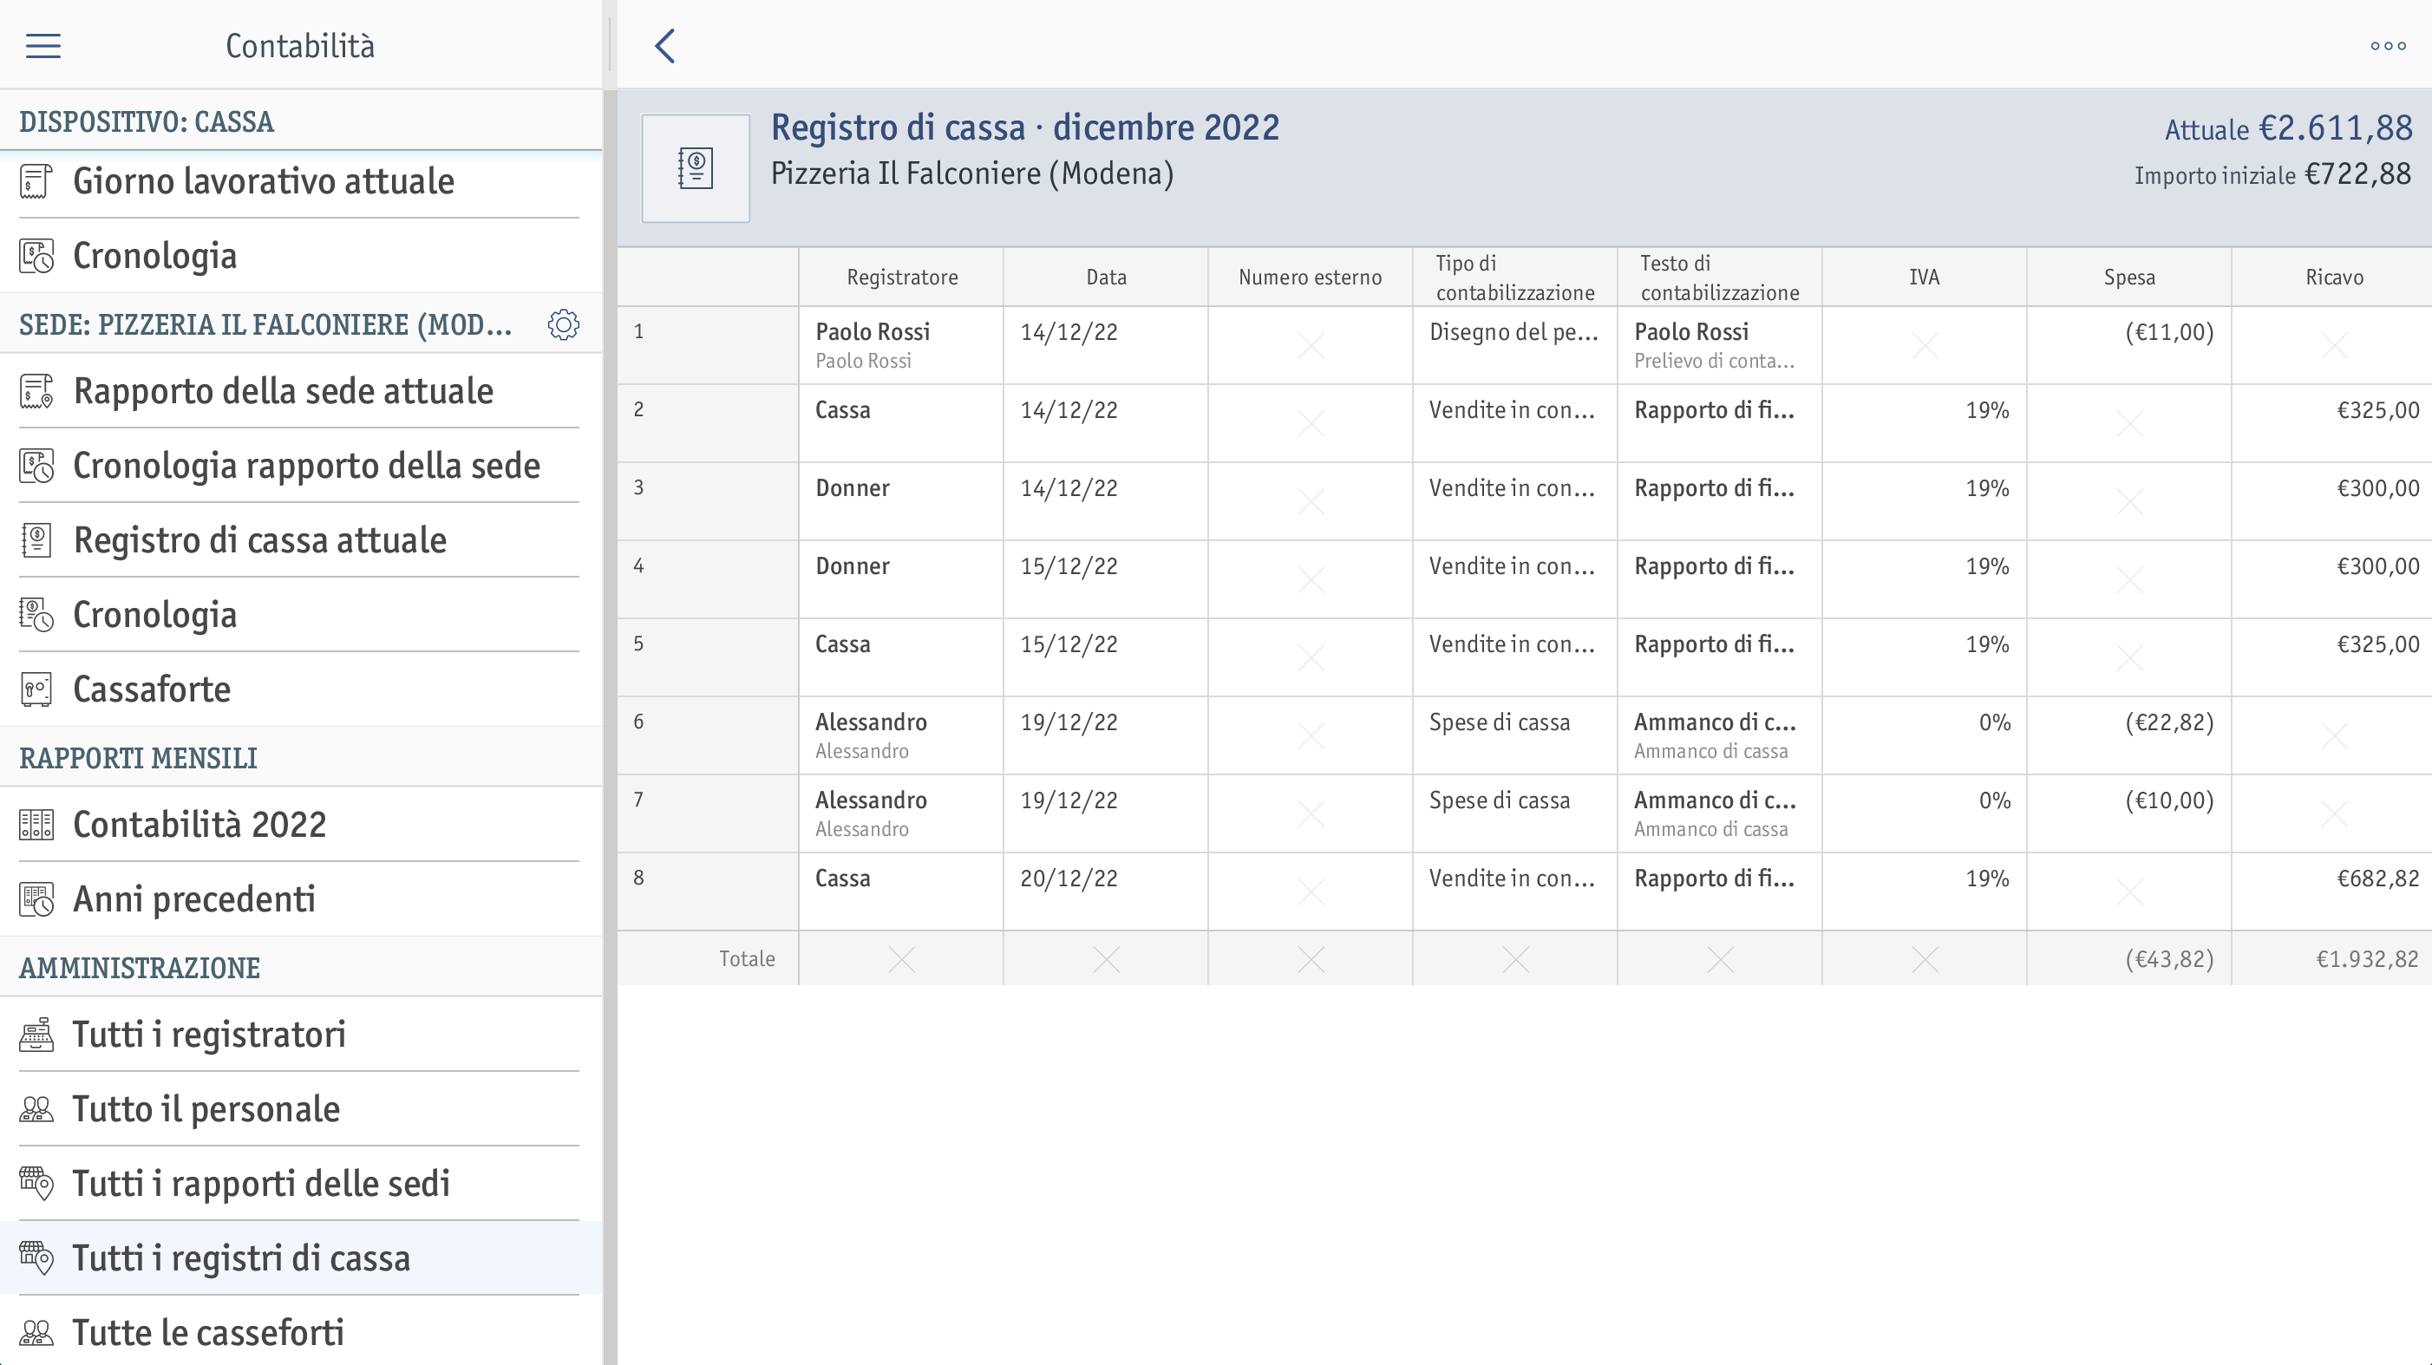Sort by the Data column header

[x=1106, y=278]
